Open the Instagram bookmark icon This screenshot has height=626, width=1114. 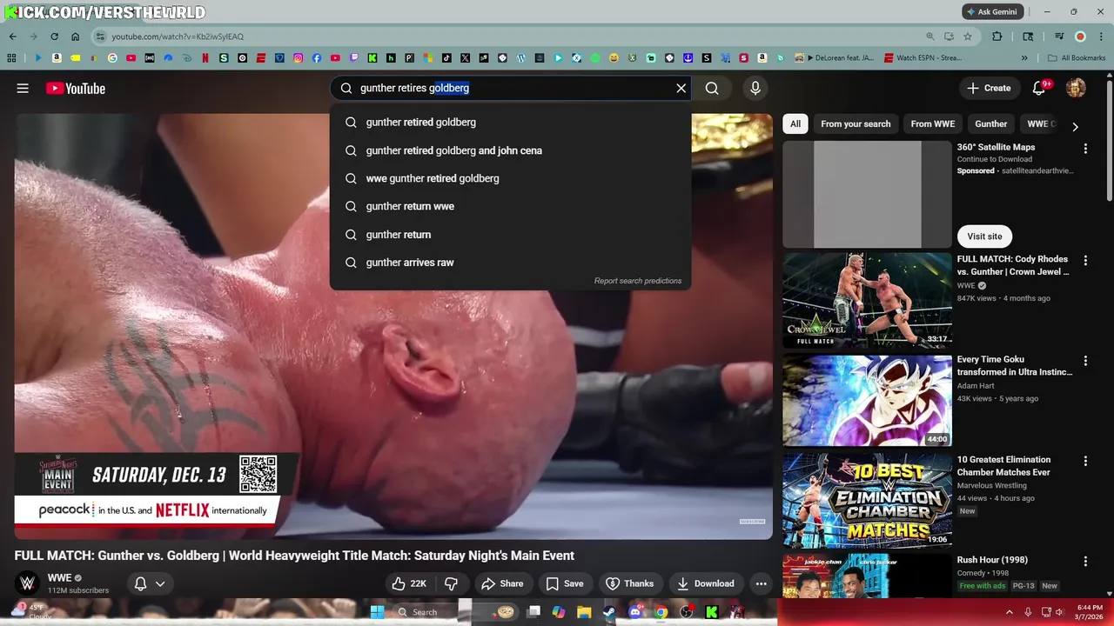(x=298, y=58)
